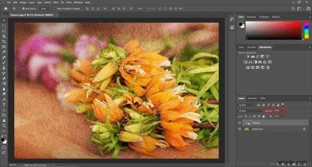312x167 pixels.
Task: Click the foreground color swatch in Color panel
Action: (240, 24)
